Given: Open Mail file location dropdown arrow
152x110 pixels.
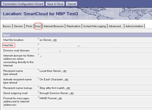Looking at the screenshot, I should pyautogui.click(x=55, y=40).
